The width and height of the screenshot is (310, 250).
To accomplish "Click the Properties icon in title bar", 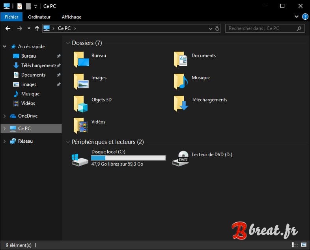I will tap(20, 6).
